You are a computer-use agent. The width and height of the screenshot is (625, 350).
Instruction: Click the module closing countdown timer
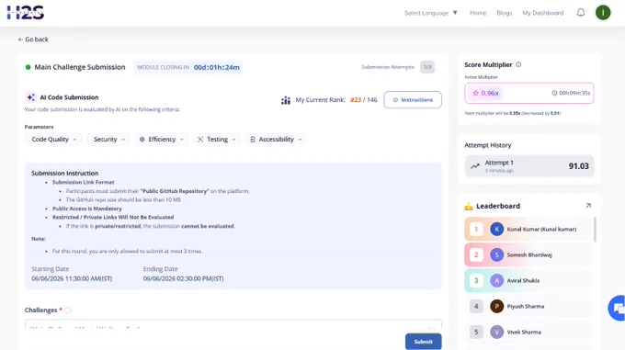[x=216, y=67]
